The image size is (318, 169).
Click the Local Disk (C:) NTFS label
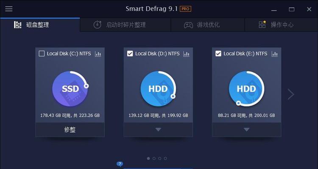69,54
